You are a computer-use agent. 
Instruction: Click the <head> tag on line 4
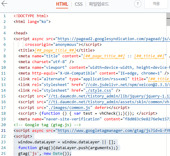[x=20, y=33]
